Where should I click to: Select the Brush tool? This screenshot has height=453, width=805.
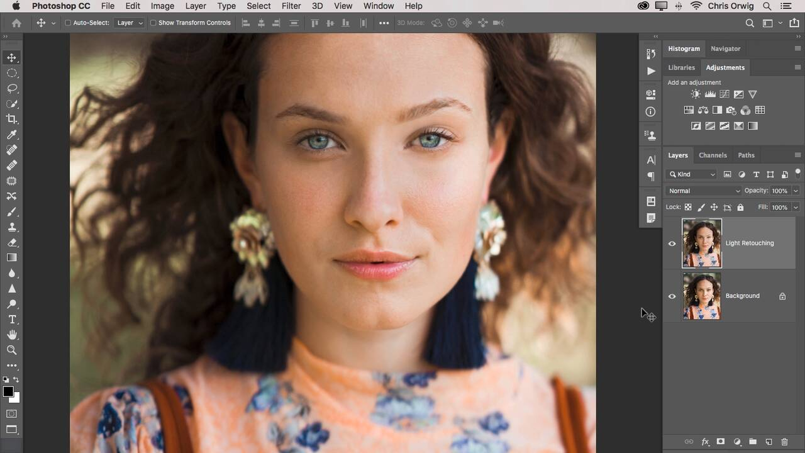click(x=12, y=211)
